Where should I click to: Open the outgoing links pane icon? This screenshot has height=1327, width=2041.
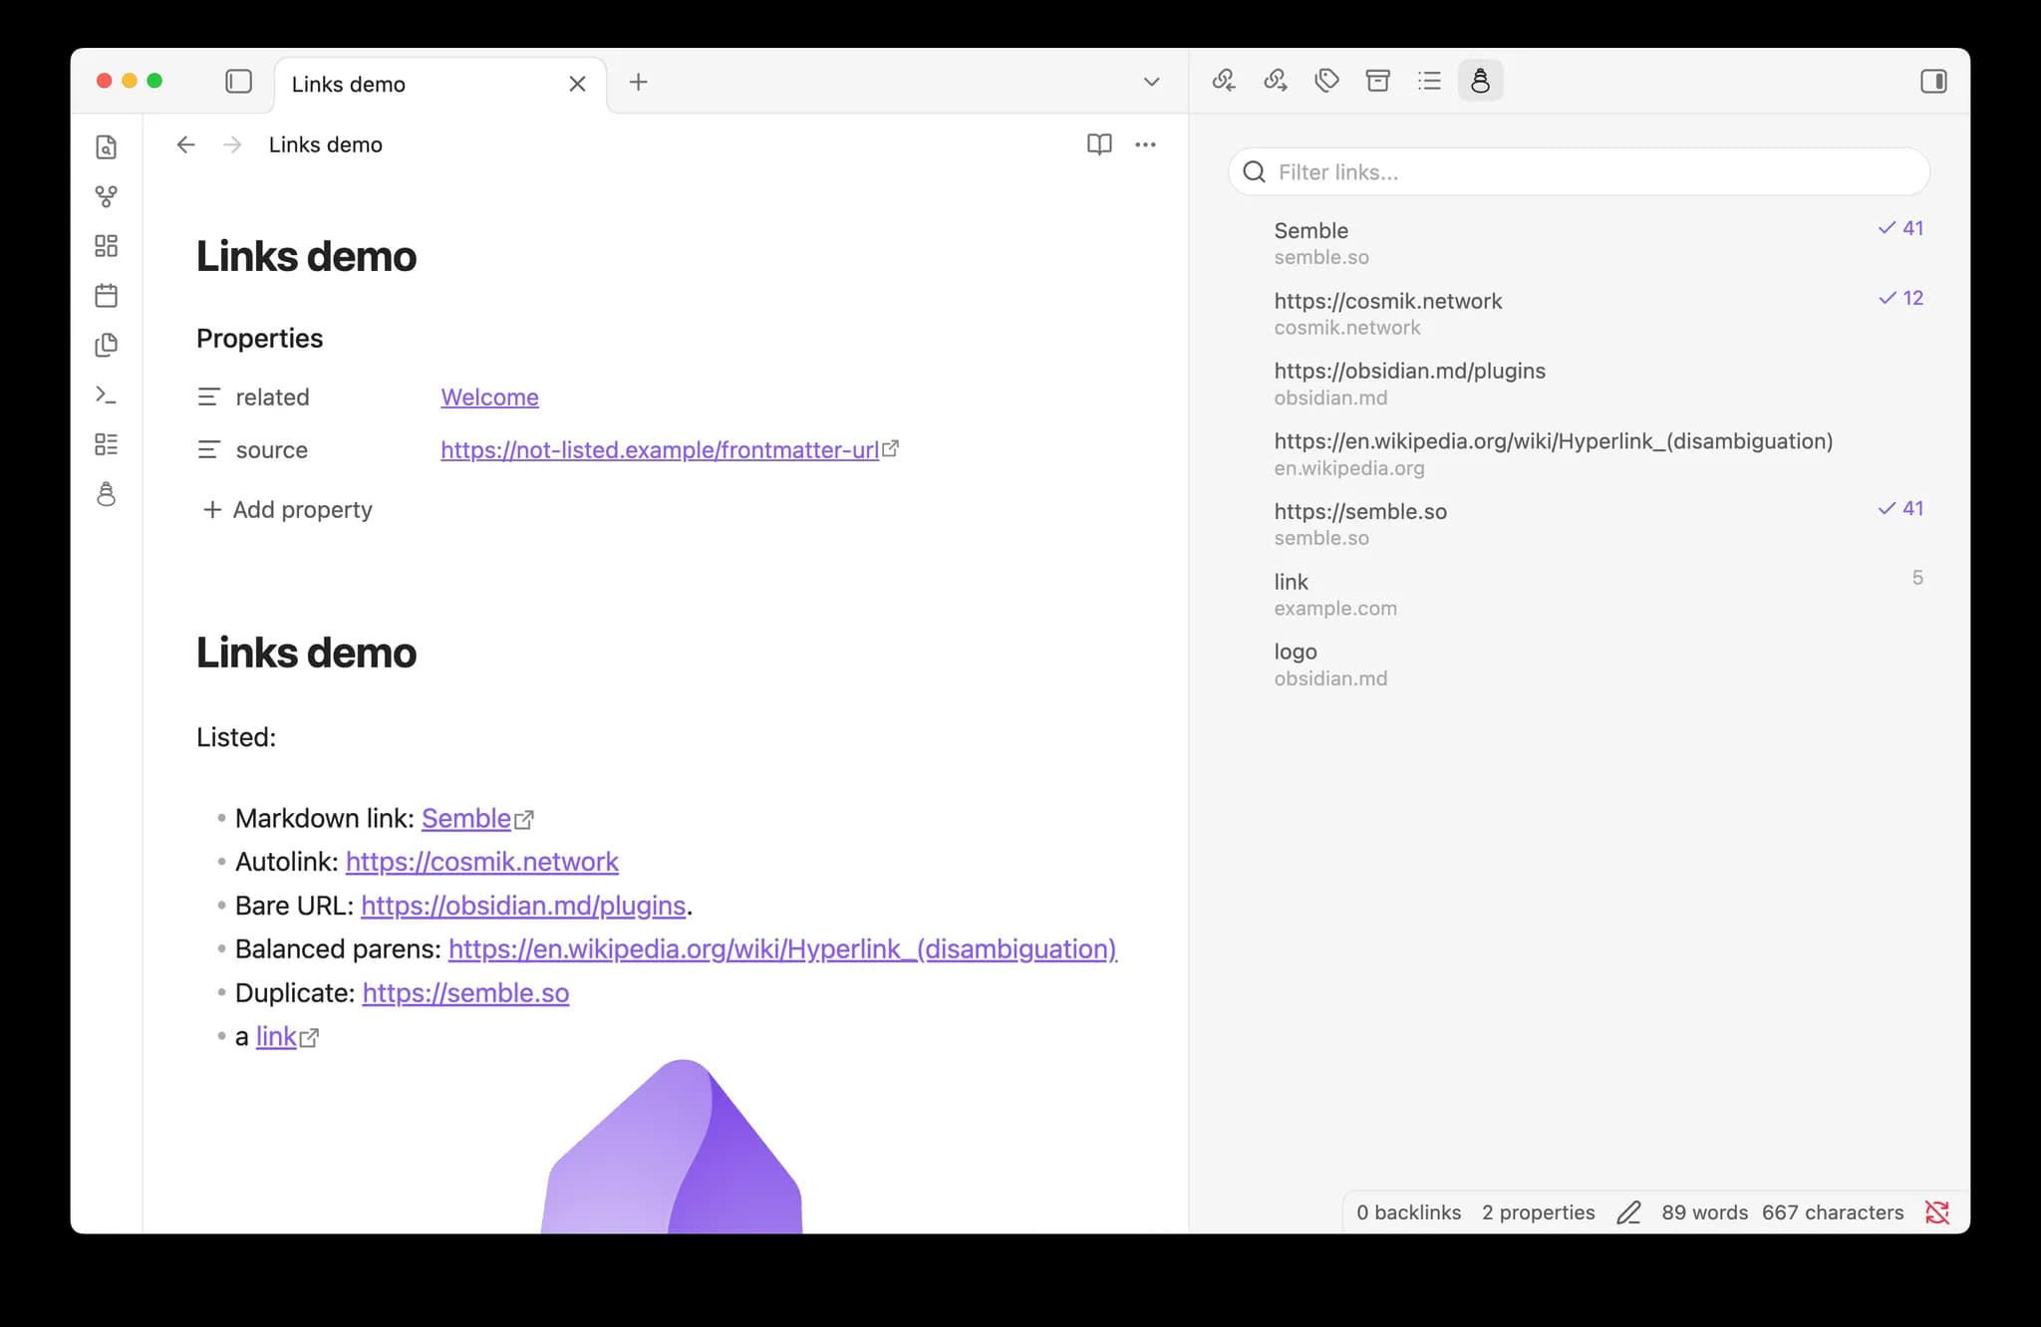[1276, 81]
